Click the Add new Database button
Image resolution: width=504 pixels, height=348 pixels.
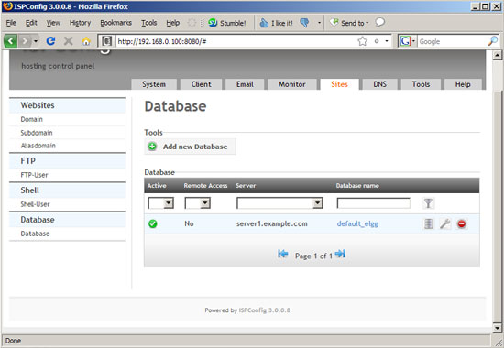[190, 147]
